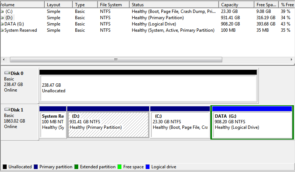Click the horizontal scrollbar left arrow
295x172 pixels.
point(4,59)
